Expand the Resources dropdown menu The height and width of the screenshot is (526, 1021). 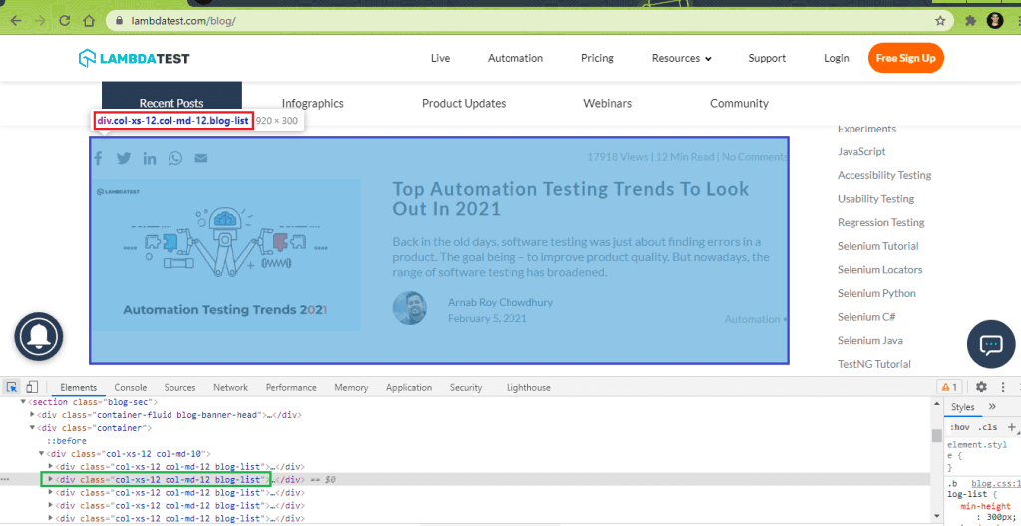682,58
